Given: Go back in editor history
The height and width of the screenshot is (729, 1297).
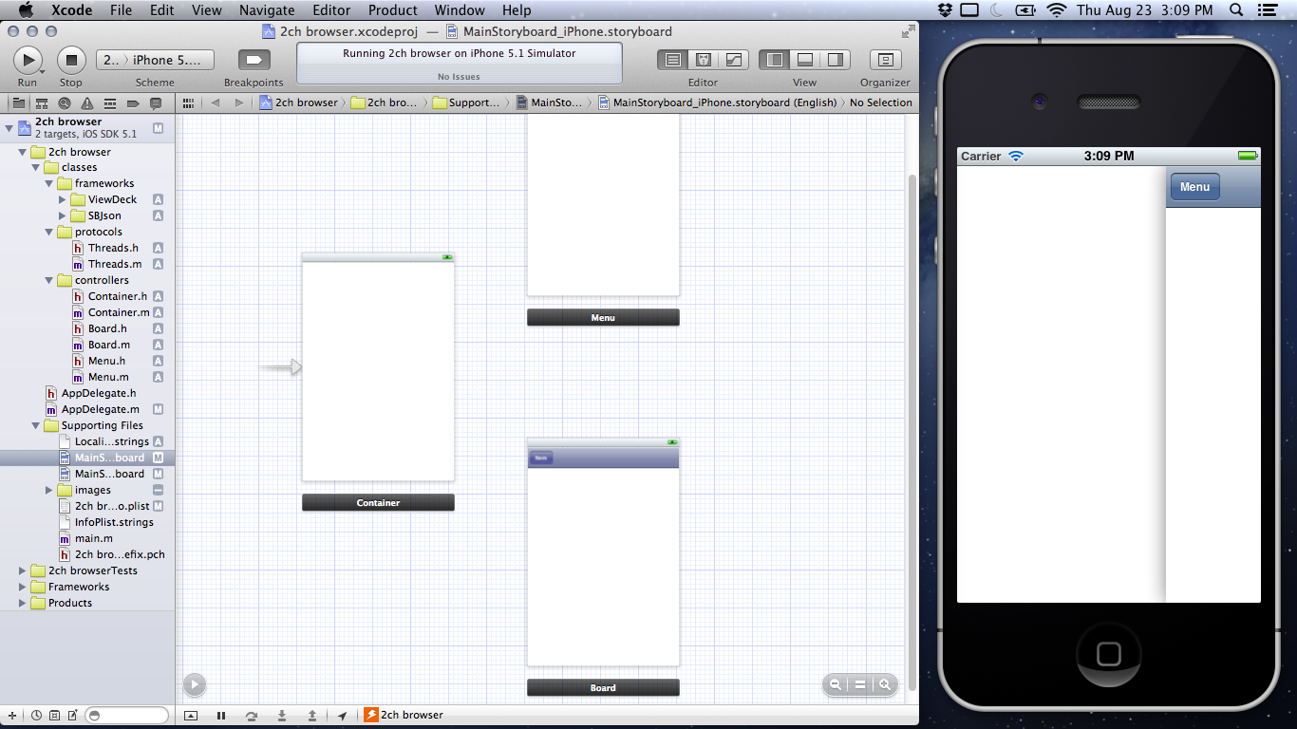Looking at the screenshot, I should (216, 103).
